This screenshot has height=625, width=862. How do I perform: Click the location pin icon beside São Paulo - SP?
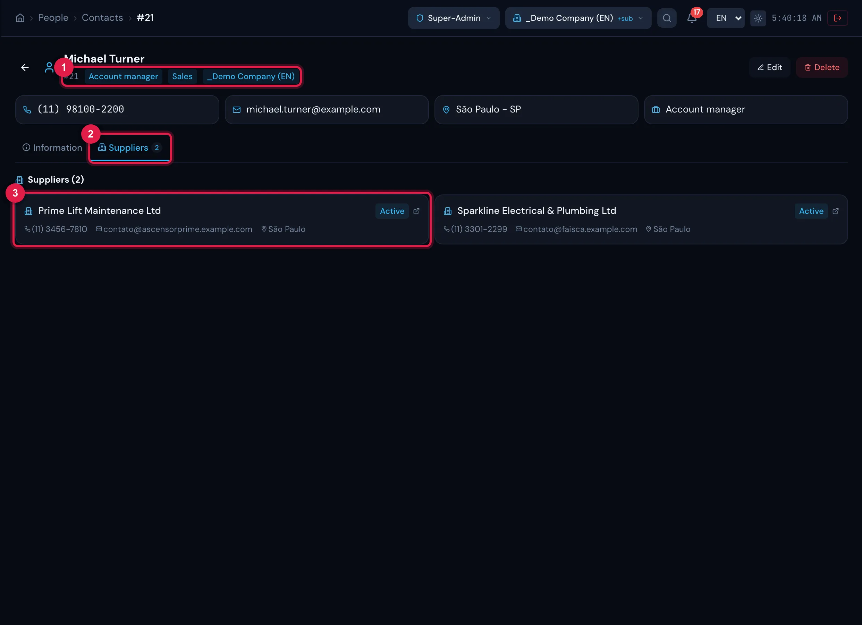(446, 110)
